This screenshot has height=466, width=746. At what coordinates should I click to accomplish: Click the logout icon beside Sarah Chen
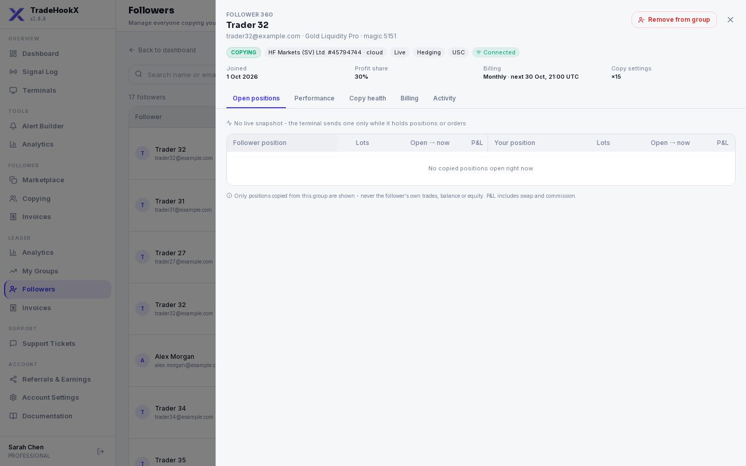101,452
